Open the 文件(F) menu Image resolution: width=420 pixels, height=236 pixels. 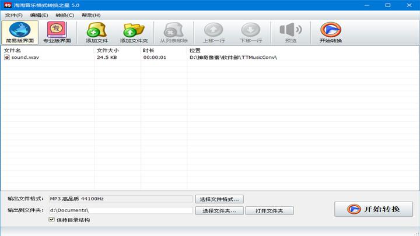[x=13, y=15]
